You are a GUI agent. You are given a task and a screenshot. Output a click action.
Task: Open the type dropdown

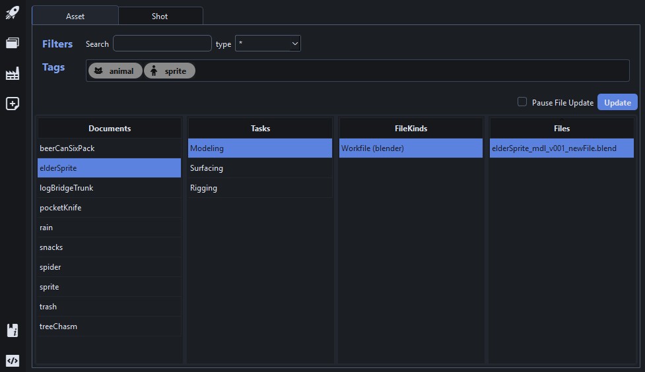click(x=268, y=44)
